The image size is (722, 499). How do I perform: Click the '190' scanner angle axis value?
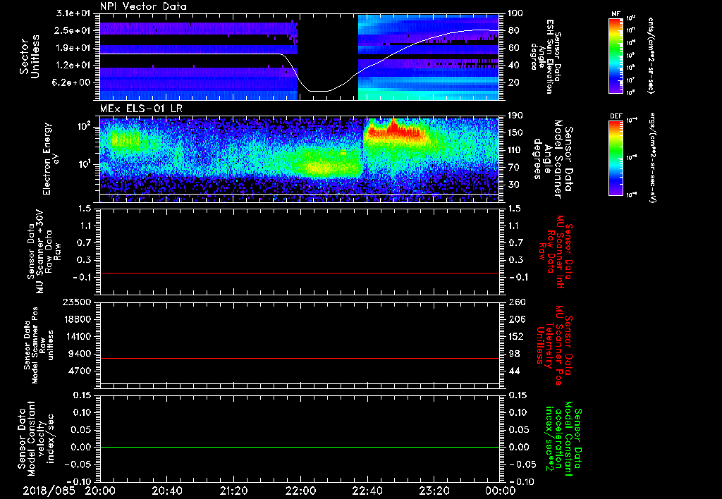[516, 116]
